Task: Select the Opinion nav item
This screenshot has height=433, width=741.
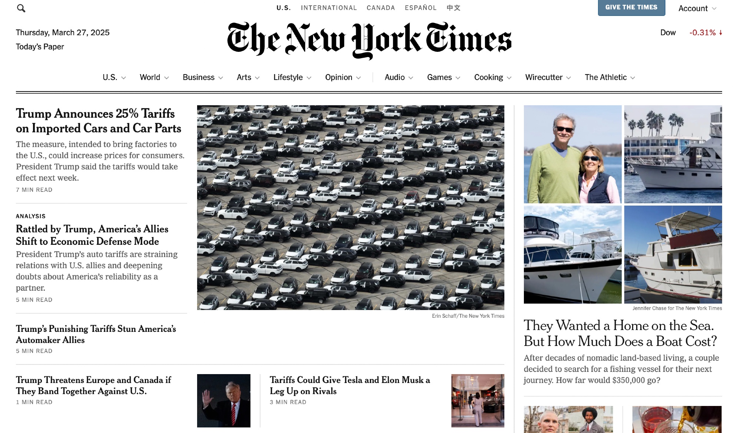Action: click(339, 77)
